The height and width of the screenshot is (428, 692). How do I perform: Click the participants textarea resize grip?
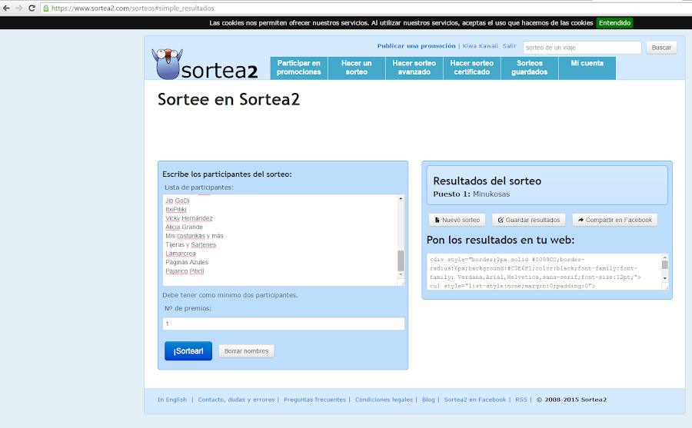point(401,283)
